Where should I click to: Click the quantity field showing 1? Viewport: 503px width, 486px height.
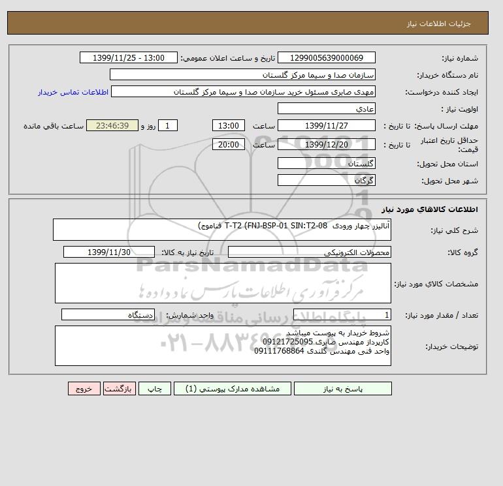tap(342, 315)
